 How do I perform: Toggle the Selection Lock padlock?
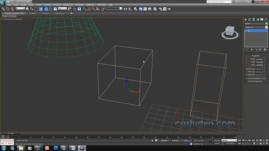click(152, 141)
